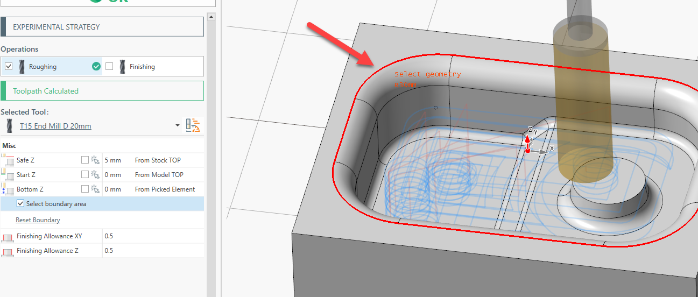Expand the Selected Tool dropdown arrow
The height and width of the screenshot is (297, 698).
point(178,126)
